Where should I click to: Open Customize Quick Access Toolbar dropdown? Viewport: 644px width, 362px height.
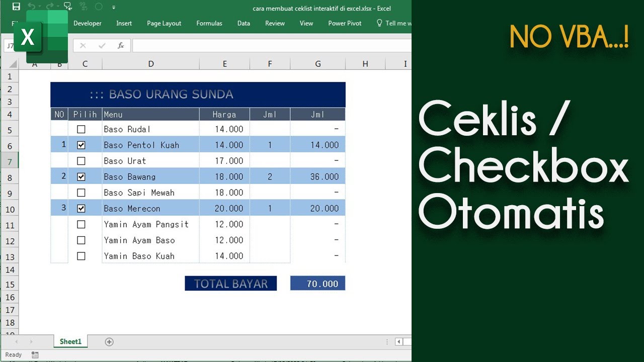pyautogui.click(x=114, y=8)
